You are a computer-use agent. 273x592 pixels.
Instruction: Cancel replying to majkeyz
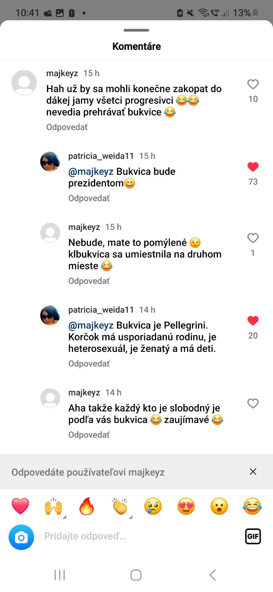coord(253,472)
